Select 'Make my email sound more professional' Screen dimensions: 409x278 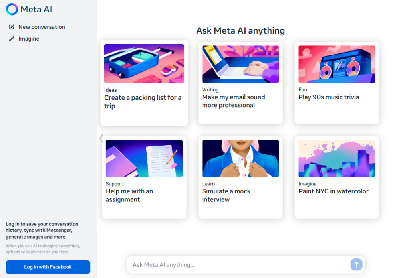tap(233, 101)
